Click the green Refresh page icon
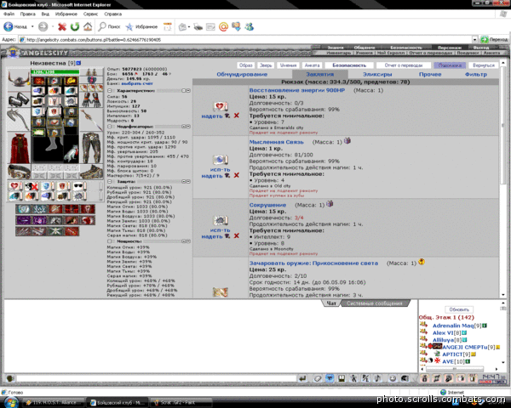 75,26
